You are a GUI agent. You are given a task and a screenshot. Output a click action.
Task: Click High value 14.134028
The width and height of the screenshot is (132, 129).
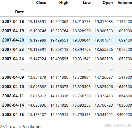pos(59,105)
